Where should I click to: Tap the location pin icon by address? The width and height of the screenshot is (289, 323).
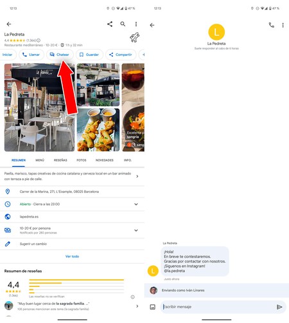(8, 192)
